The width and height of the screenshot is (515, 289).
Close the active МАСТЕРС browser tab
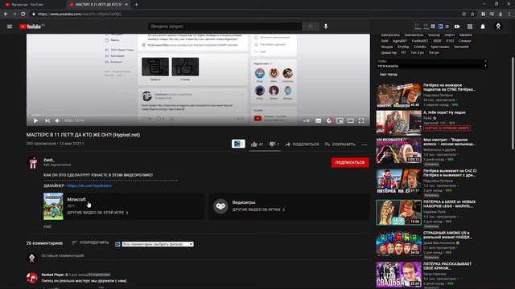pyautogui.click(x=126, y=5)
